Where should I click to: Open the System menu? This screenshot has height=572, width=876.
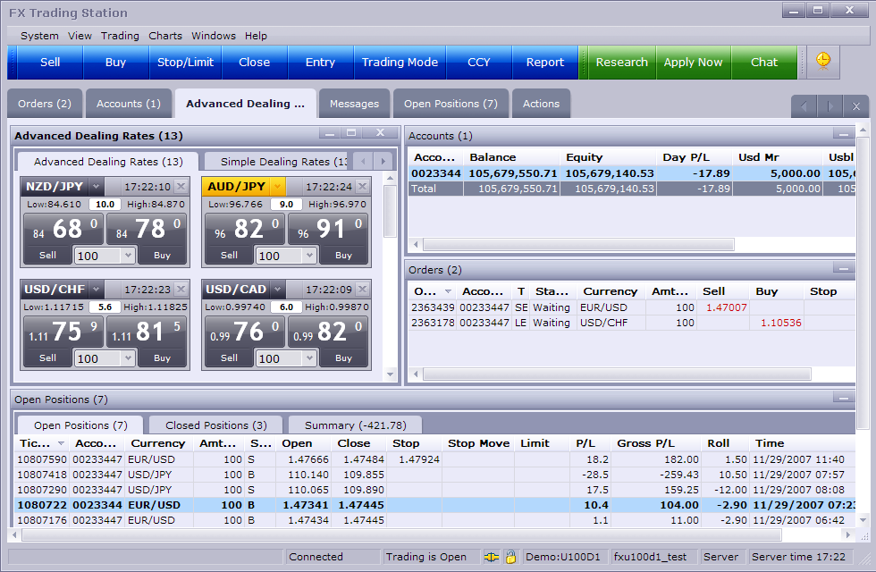39,36
